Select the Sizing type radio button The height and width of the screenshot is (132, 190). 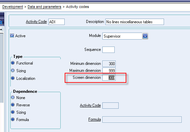tap(13, 70)
